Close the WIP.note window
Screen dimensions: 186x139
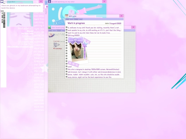click(121, 16)
